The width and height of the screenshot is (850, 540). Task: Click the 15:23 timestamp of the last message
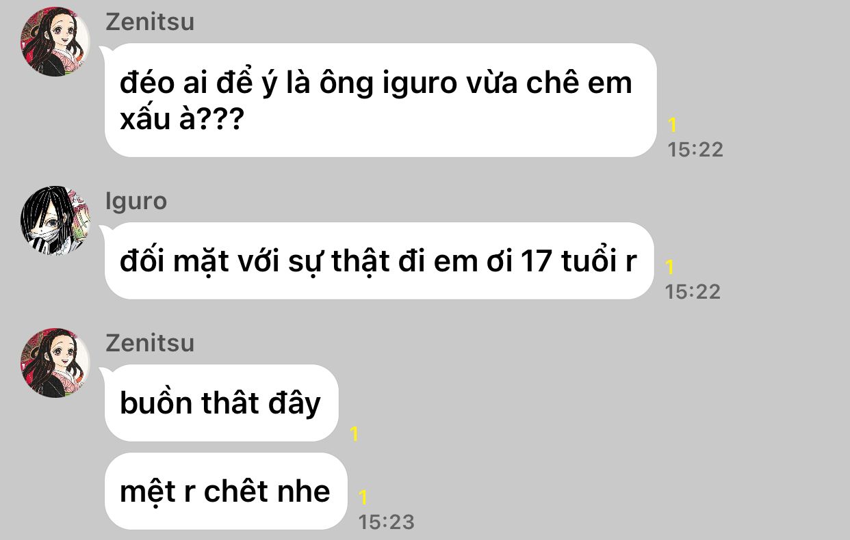[387, 522]
